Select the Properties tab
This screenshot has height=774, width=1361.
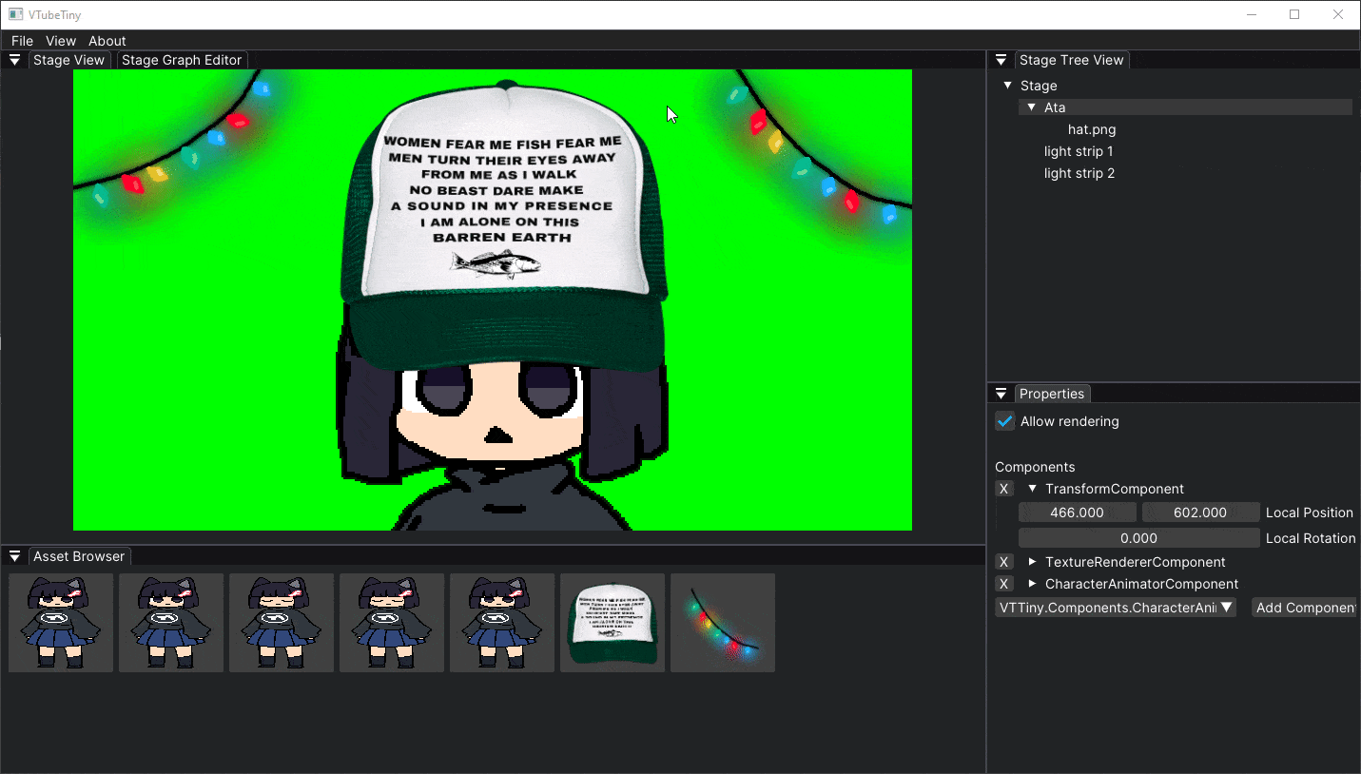point(1052,394)
